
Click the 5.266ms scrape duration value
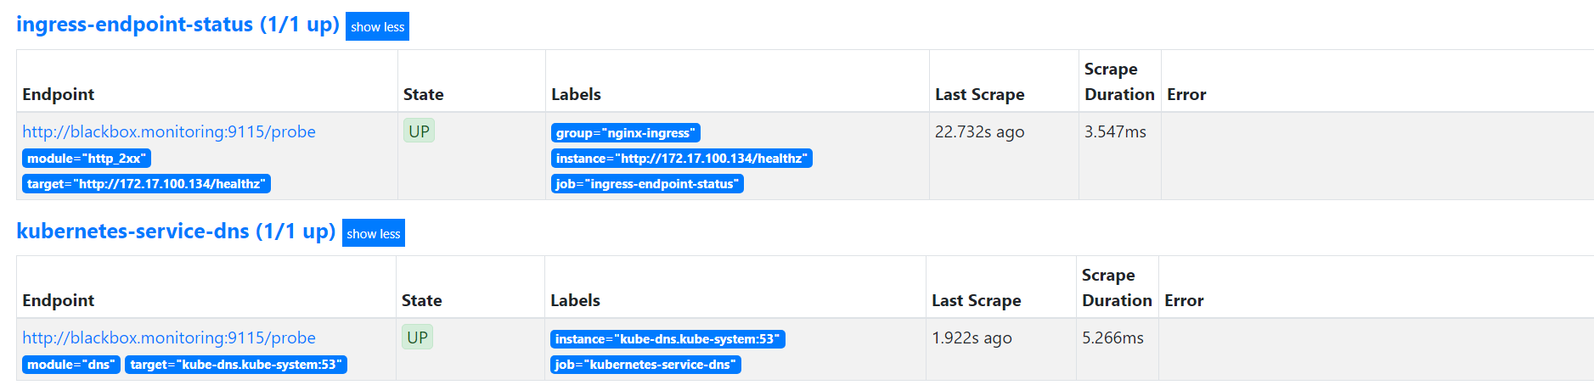point(1112,338)
